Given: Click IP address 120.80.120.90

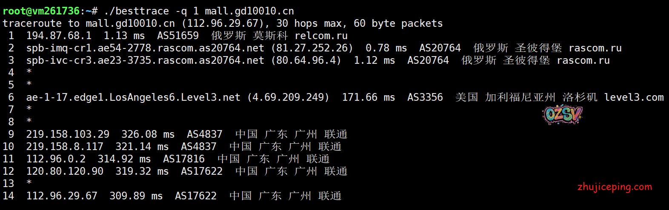Looking at the screenshot, I should point(65,171).
